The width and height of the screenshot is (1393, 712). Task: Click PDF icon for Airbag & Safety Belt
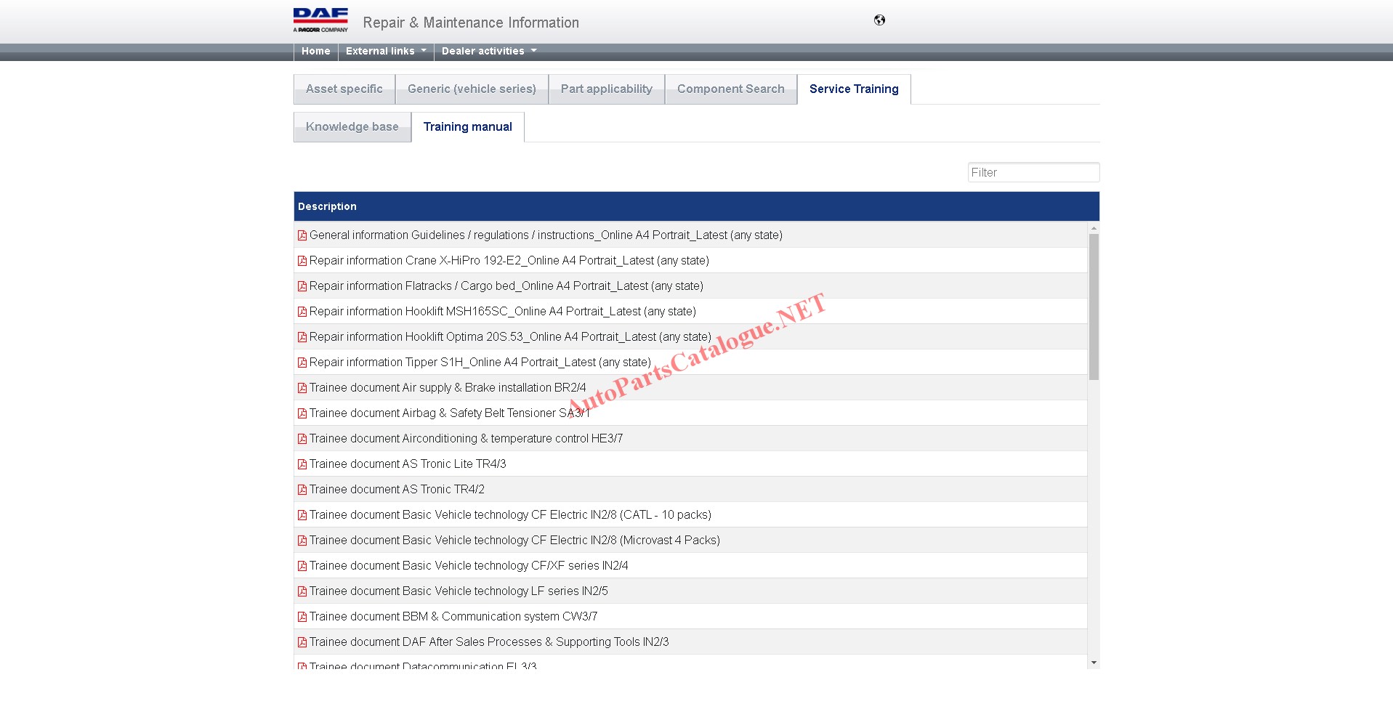302,413
